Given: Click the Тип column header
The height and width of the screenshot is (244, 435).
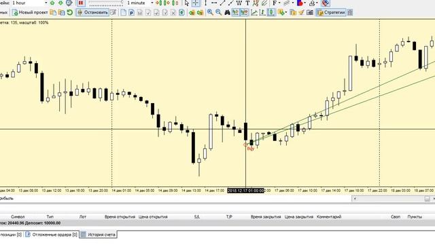Looking at the screenshot, I should pyautogui.click(x=50, y=217).
